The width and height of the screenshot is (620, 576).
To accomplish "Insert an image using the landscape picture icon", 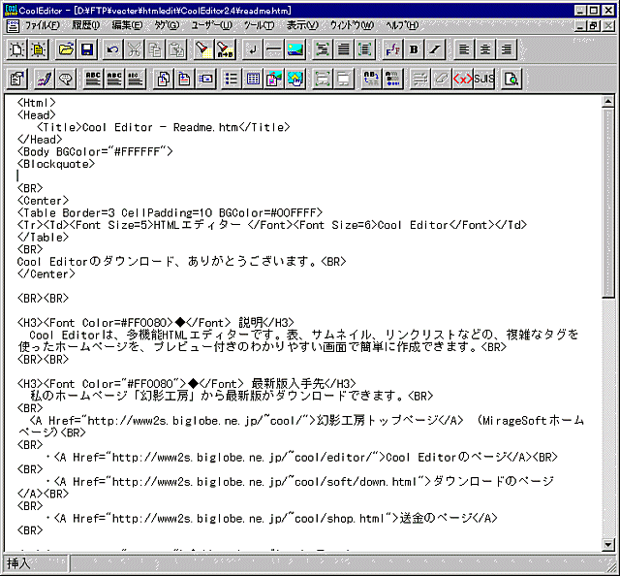I will 294,49.
